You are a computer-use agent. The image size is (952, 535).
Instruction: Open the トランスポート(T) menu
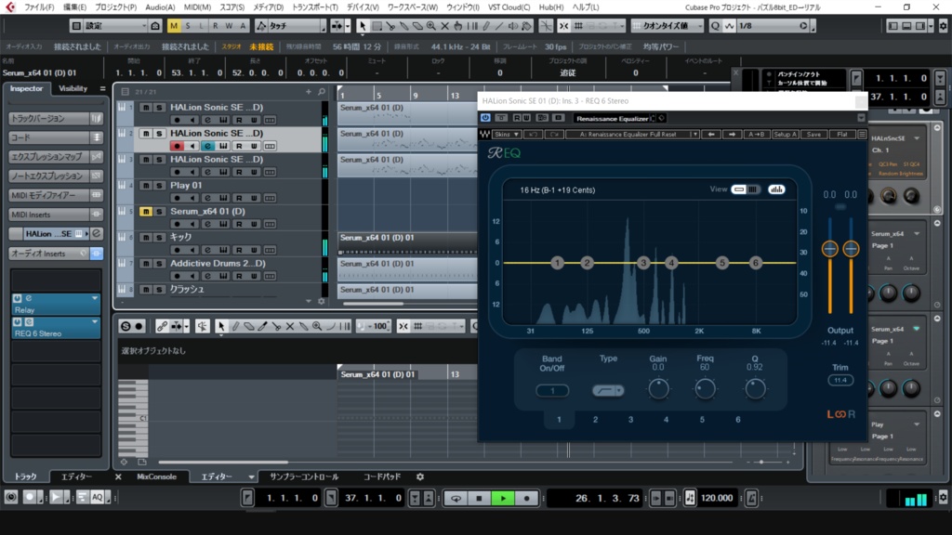click(x=314, y=7)
